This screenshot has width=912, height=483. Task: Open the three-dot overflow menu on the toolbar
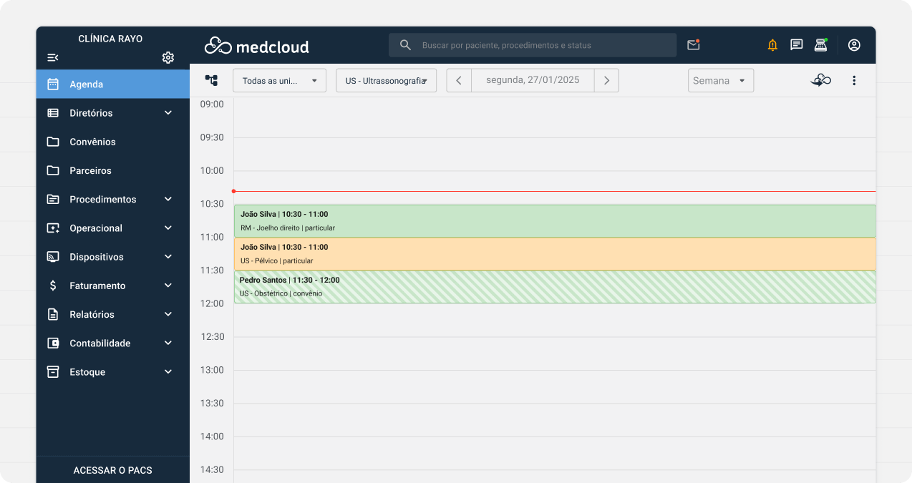[854, 80]
